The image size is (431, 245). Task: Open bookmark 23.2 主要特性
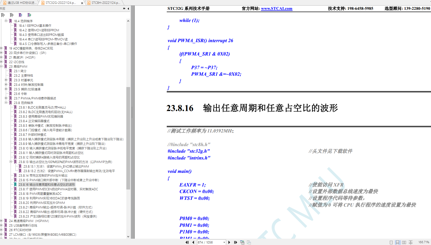click(x=23, y=76)
